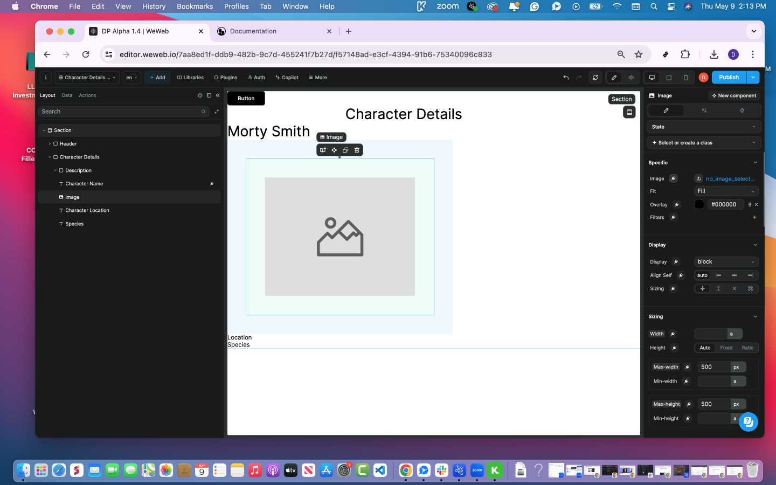Open the en language dropdown
776x485 pixels.
coord(132,78)
